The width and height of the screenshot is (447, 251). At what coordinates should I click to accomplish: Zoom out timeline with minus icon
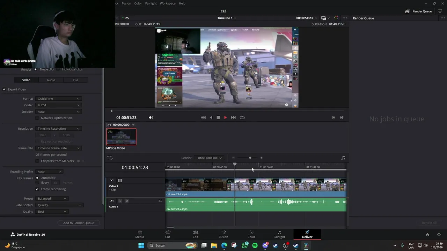point(233,158)
